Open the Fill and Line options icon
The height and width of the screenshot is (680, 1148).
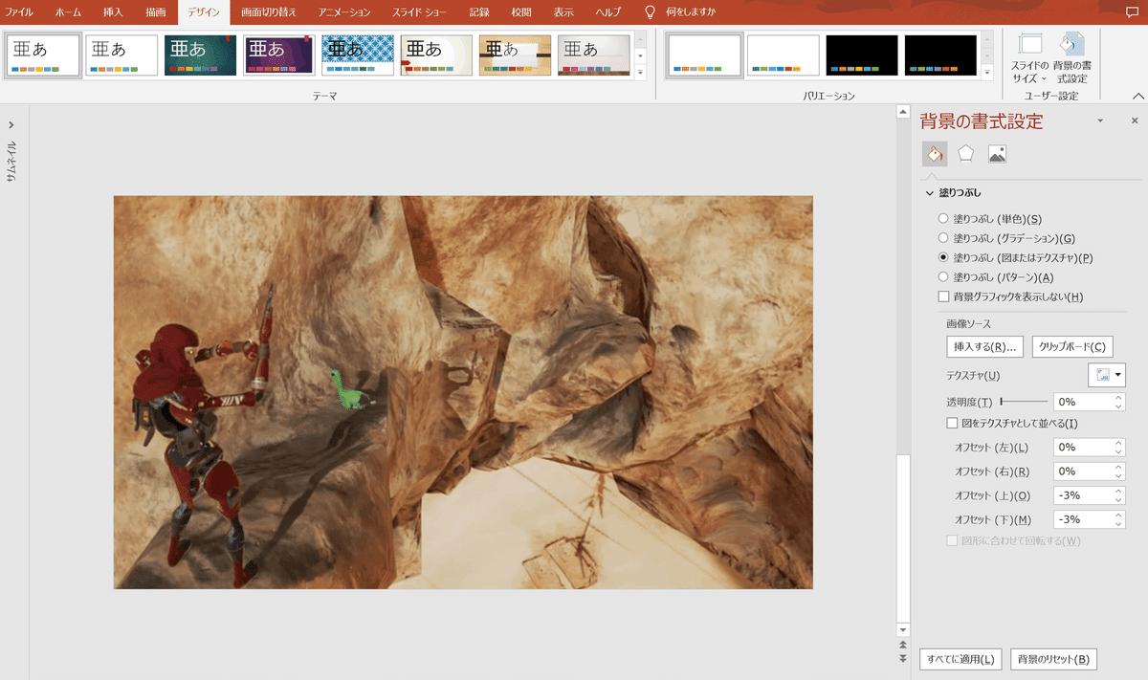click(935, 153)
